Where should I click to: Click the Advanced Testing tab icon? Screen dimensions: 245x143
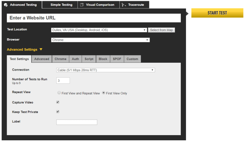tap(6, 5)
